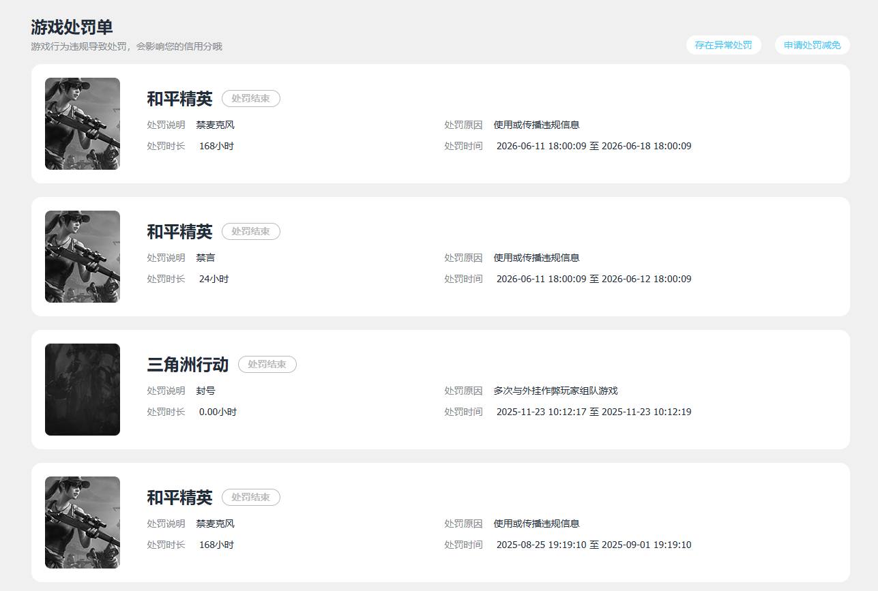Image resolution: width=878 pixels, height=591 pixels.
Task: Click the 和平精英 thumbnail on the 2025-08-25 card
Action: 83,522
